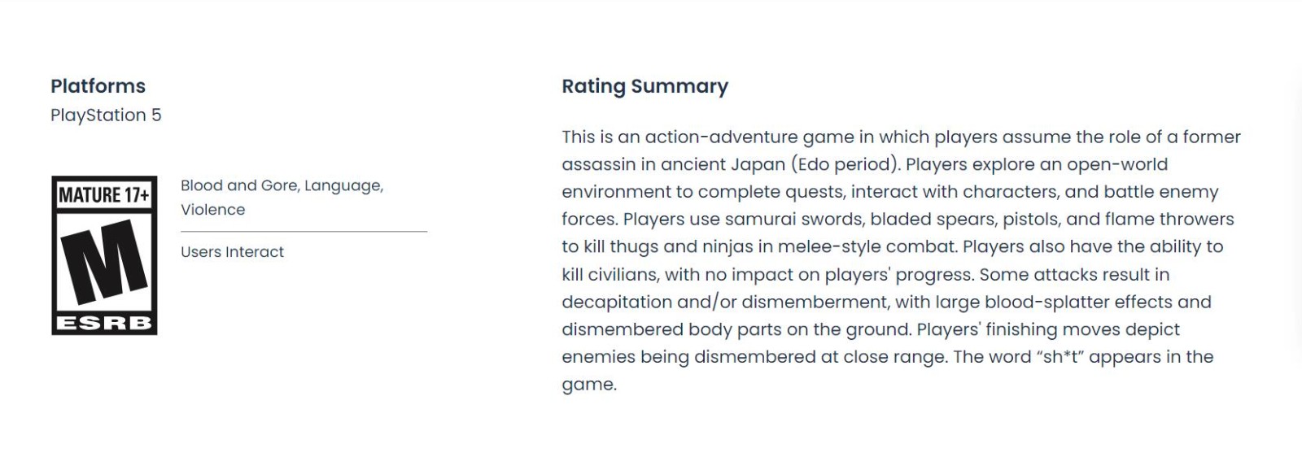Click the MATURE 17+ label on badge
This screenshot has width=1302, height=457.
[104, 195]
